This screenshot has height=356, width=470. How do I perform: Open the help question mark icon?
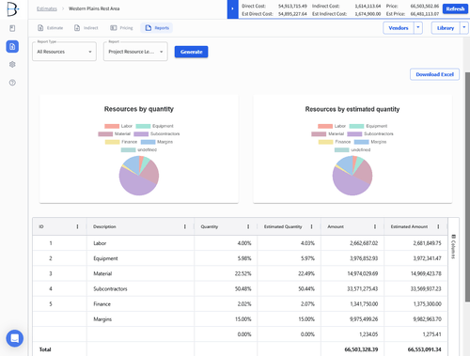point(12,83)
